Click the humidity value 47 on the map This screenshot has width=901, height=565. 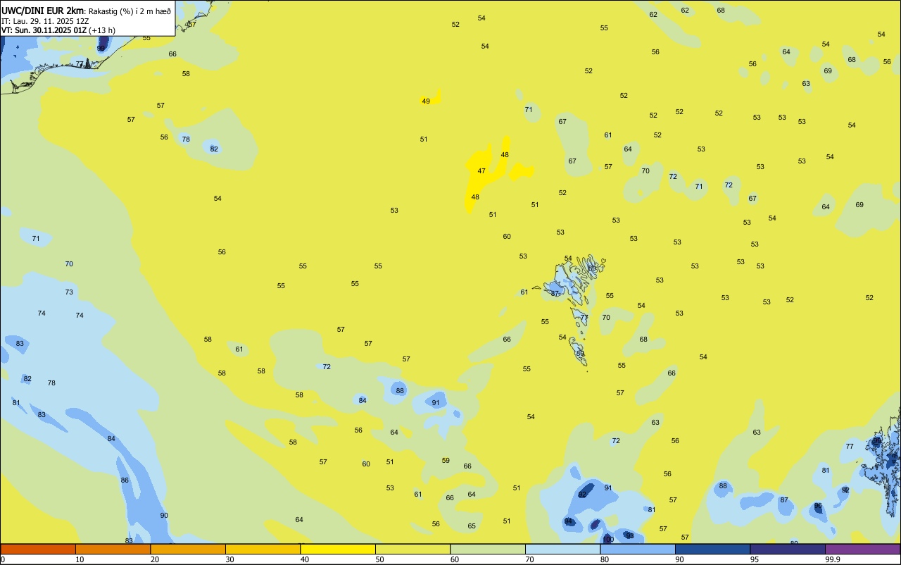481,171
